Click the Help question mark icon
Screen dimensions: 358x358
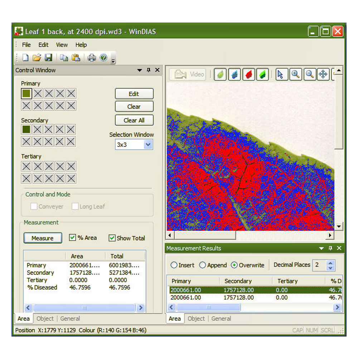103,57
